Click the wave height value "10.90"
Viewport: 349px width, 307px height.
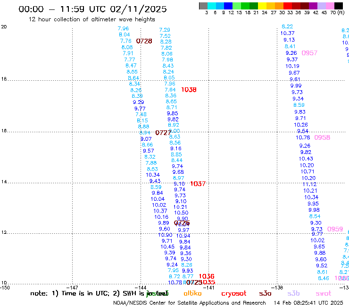[x=166, y=235]
